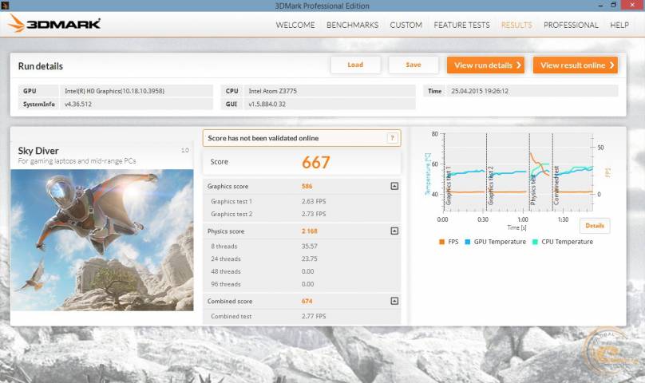The image size is (645, 383).
Task: Click the SystemInfo version v4.36.512
Action: click(x=78, y=104)
